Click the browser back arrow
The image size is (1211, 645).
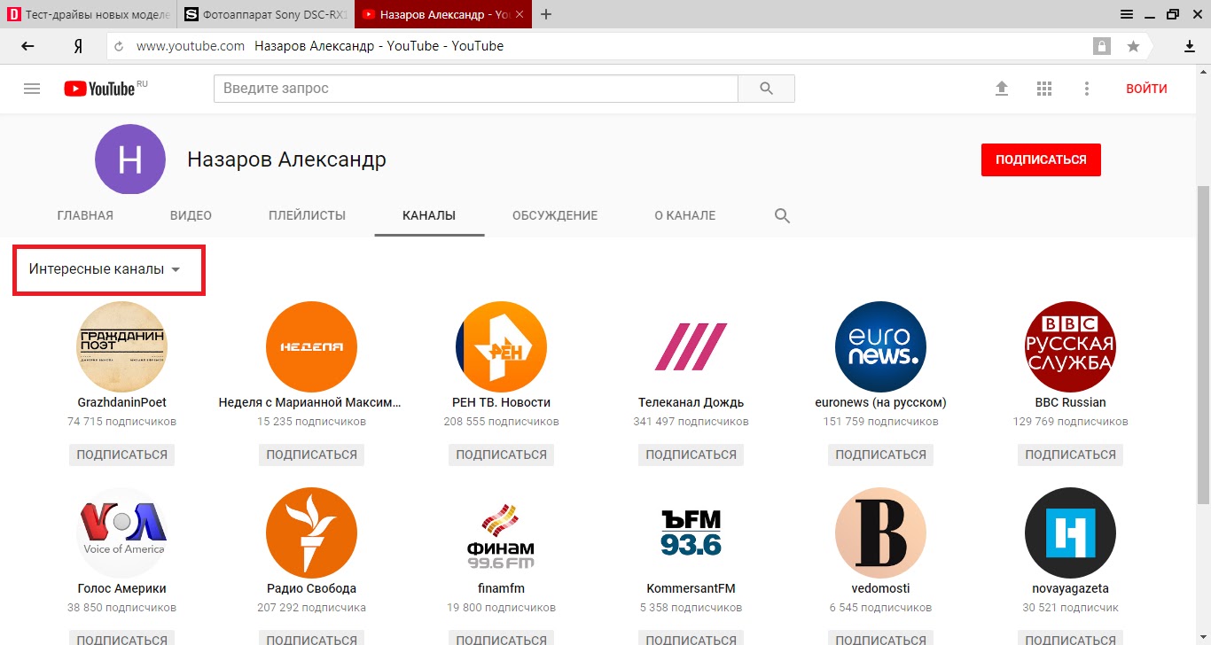click(28, 46)
